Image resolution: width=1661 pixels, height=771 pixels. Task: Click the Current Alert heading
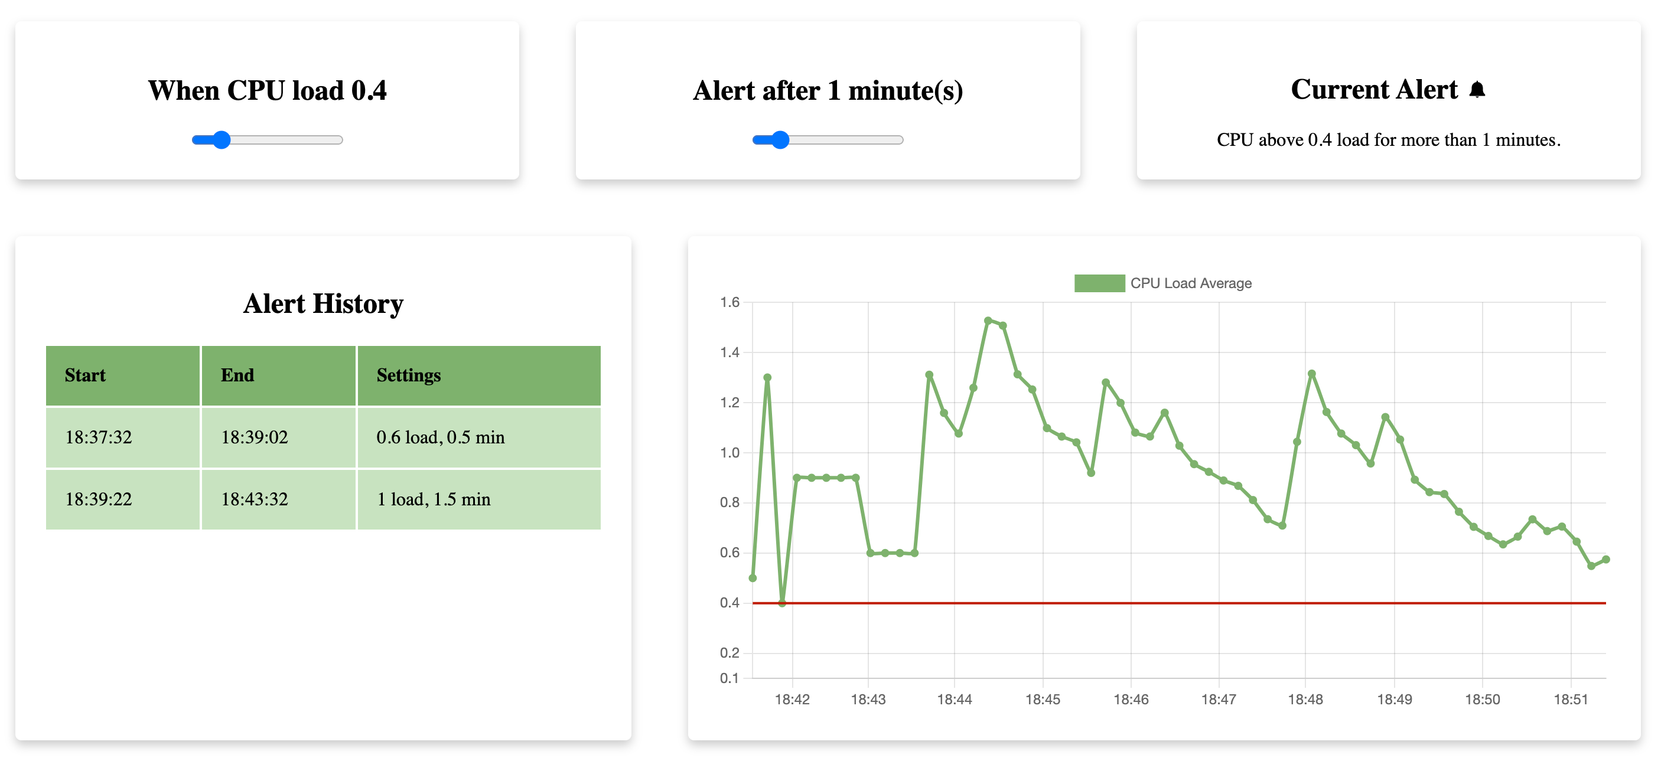click(1374, 89)
